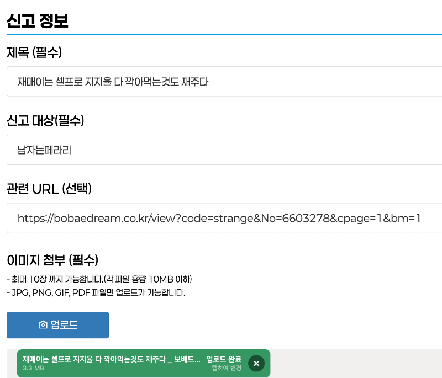Remove uploaded file with X icon
Viewport: 442px width, 378px height.
point(256,363)
